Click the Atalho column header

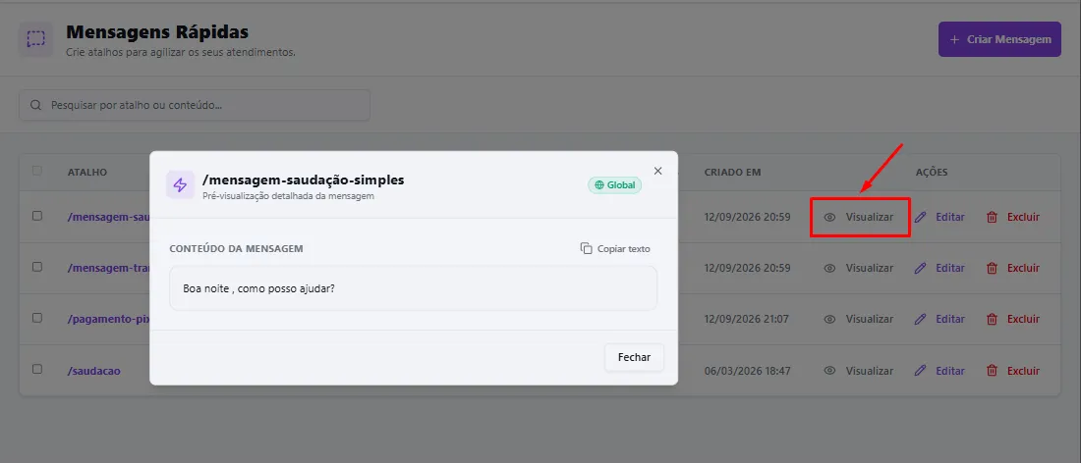[x=86, y=172]
